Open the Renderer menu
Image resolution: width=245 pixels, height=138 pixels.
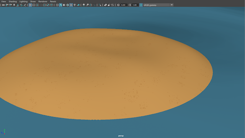[x=43, y=2]
